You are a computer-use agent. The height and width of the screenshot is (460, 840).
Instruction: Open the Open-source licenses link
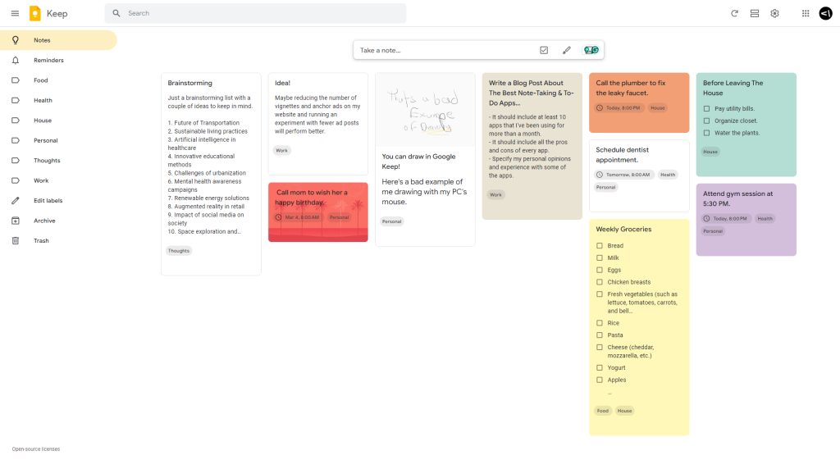36,449
